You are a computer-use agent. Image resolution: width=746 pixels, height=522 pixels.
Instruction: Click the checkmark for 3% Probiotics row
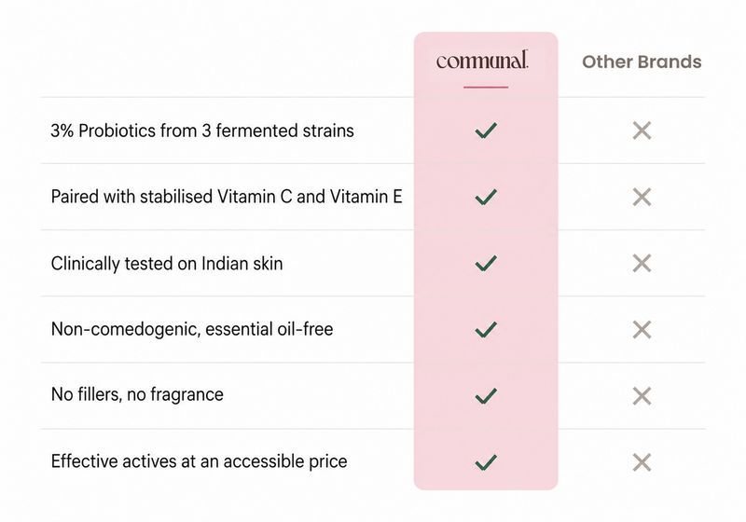[x=486, y=130]
